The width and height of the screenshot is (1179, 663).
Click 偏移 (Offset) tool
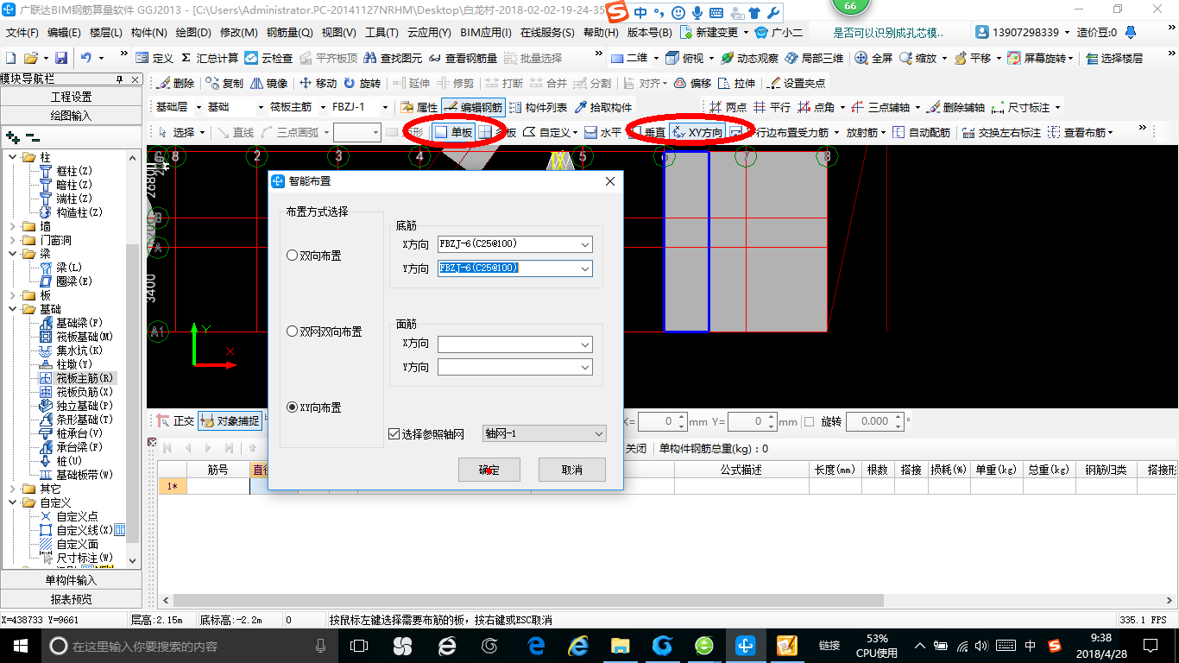[x=692, y=83]
